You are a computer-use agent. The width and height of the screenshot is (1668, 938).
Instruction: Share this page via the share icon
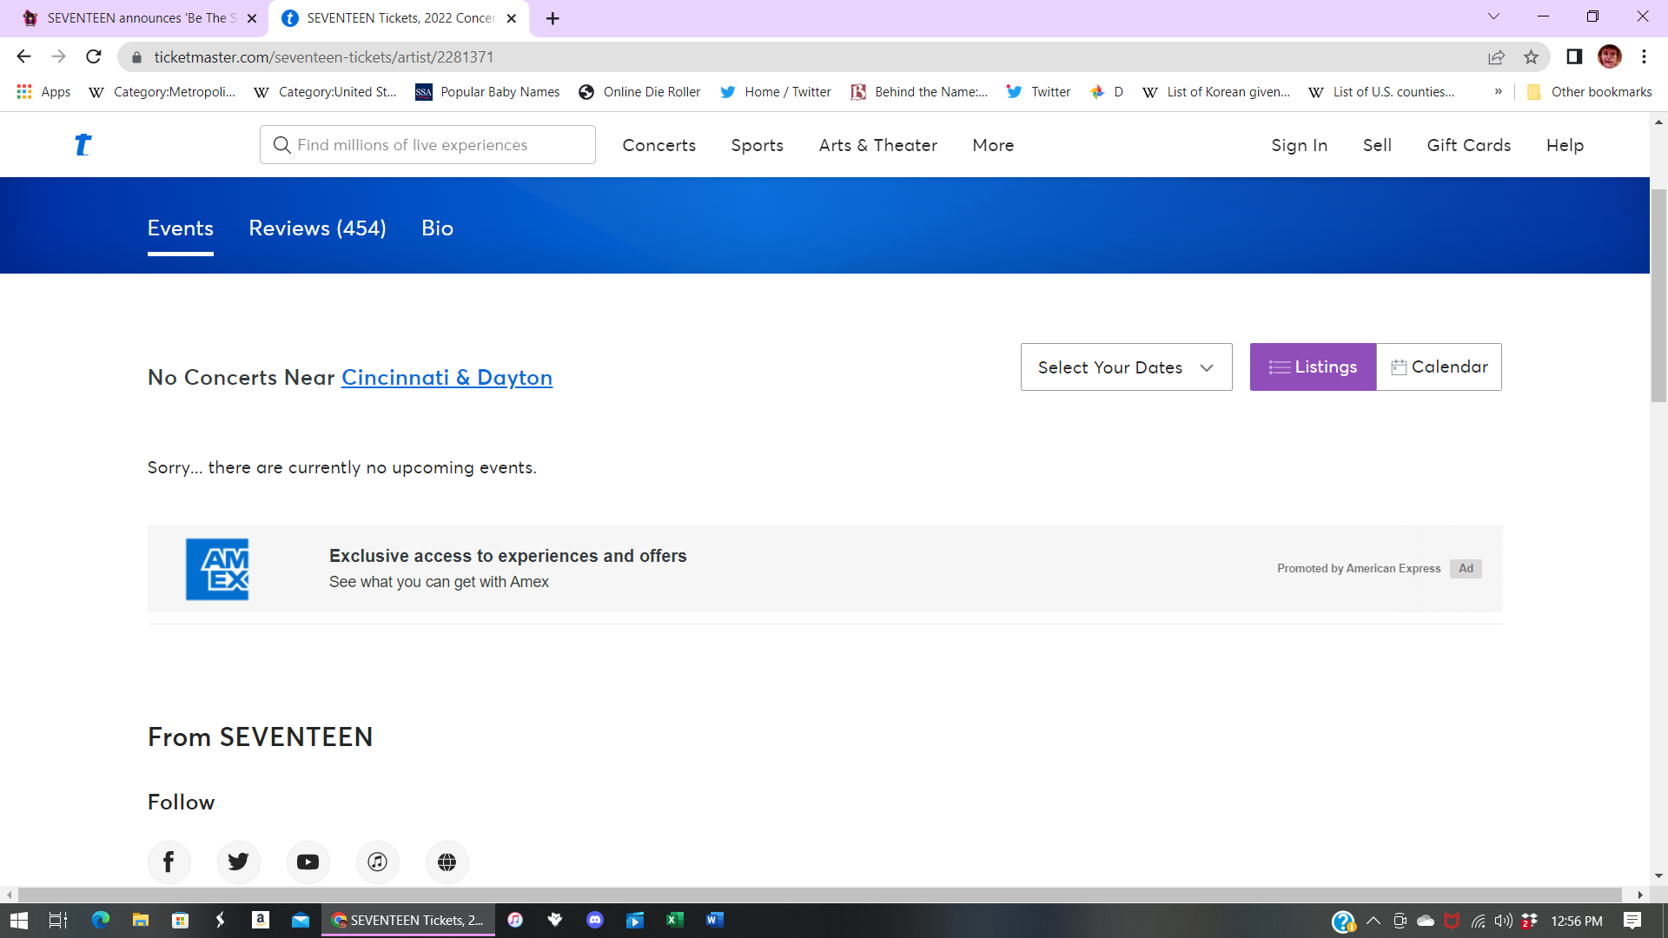tap(1496, 57)
